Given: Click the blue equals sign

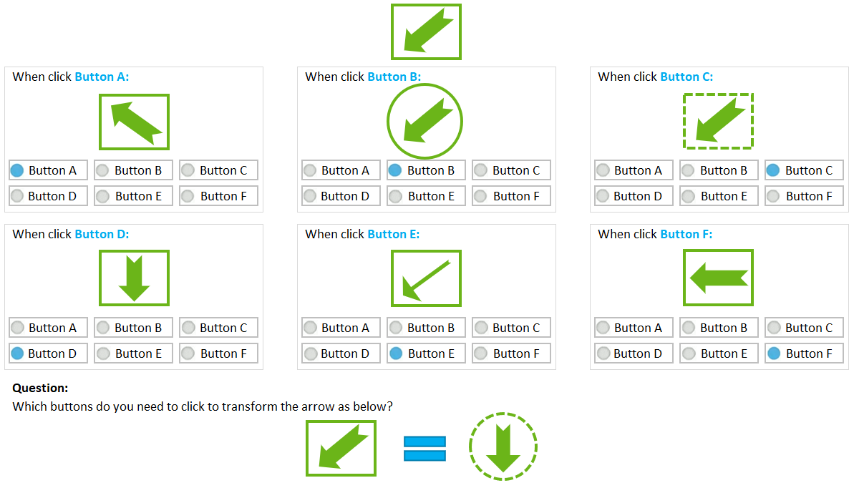Looking at the screenshot, I should point(425,449).
